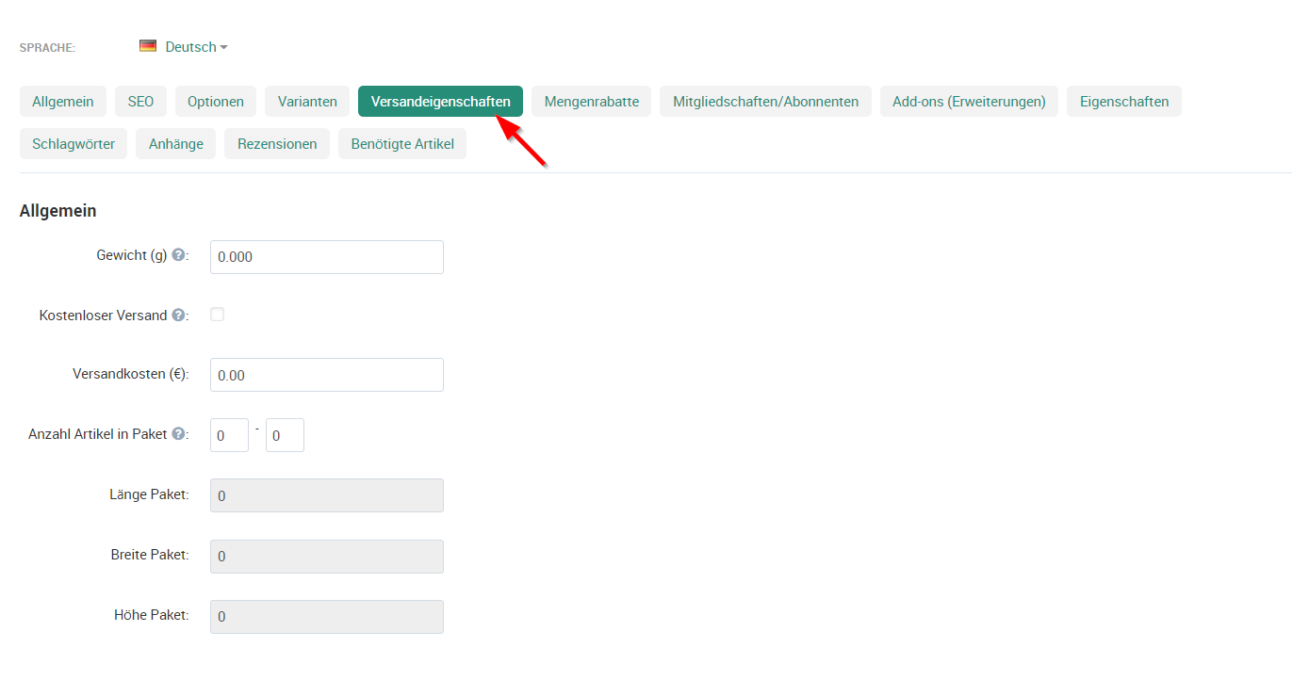Viewport: 1309px width, 680px height.
Task: Go to the Anhänge tab
Action: coord(176,144)
